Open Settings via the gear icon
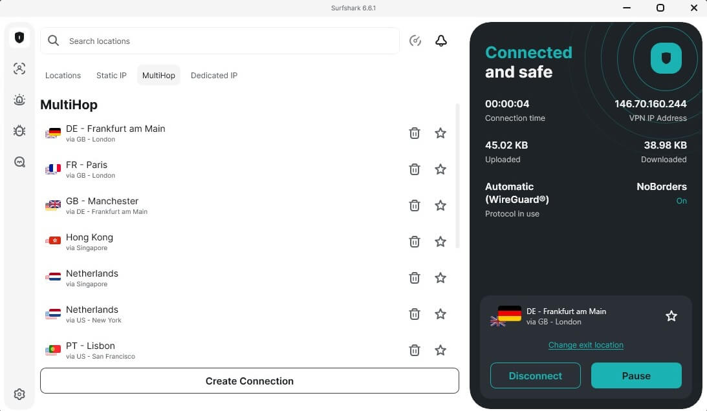 coord(19,394)
